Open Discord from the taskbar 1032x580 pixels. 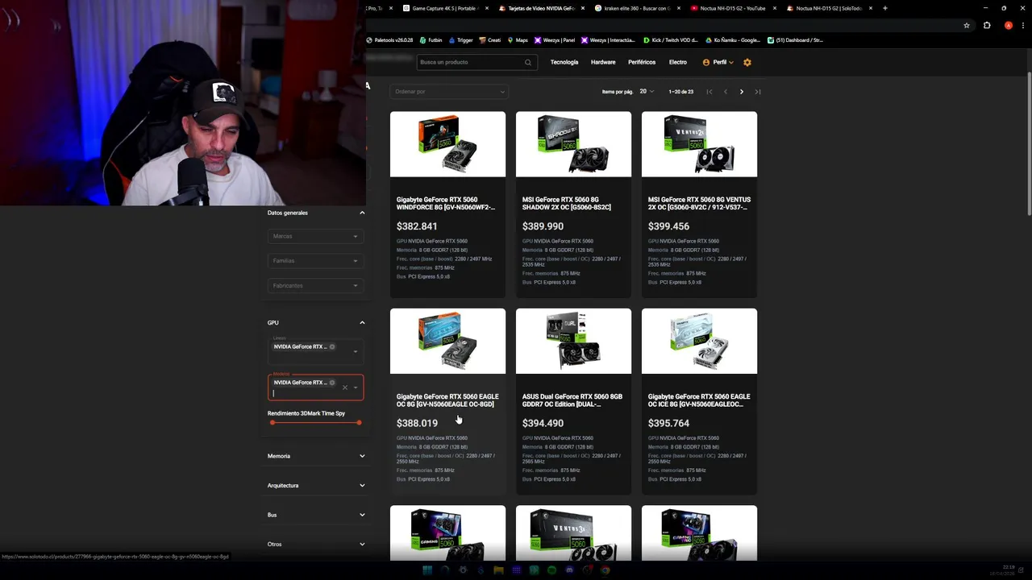(x=569, y=570)
